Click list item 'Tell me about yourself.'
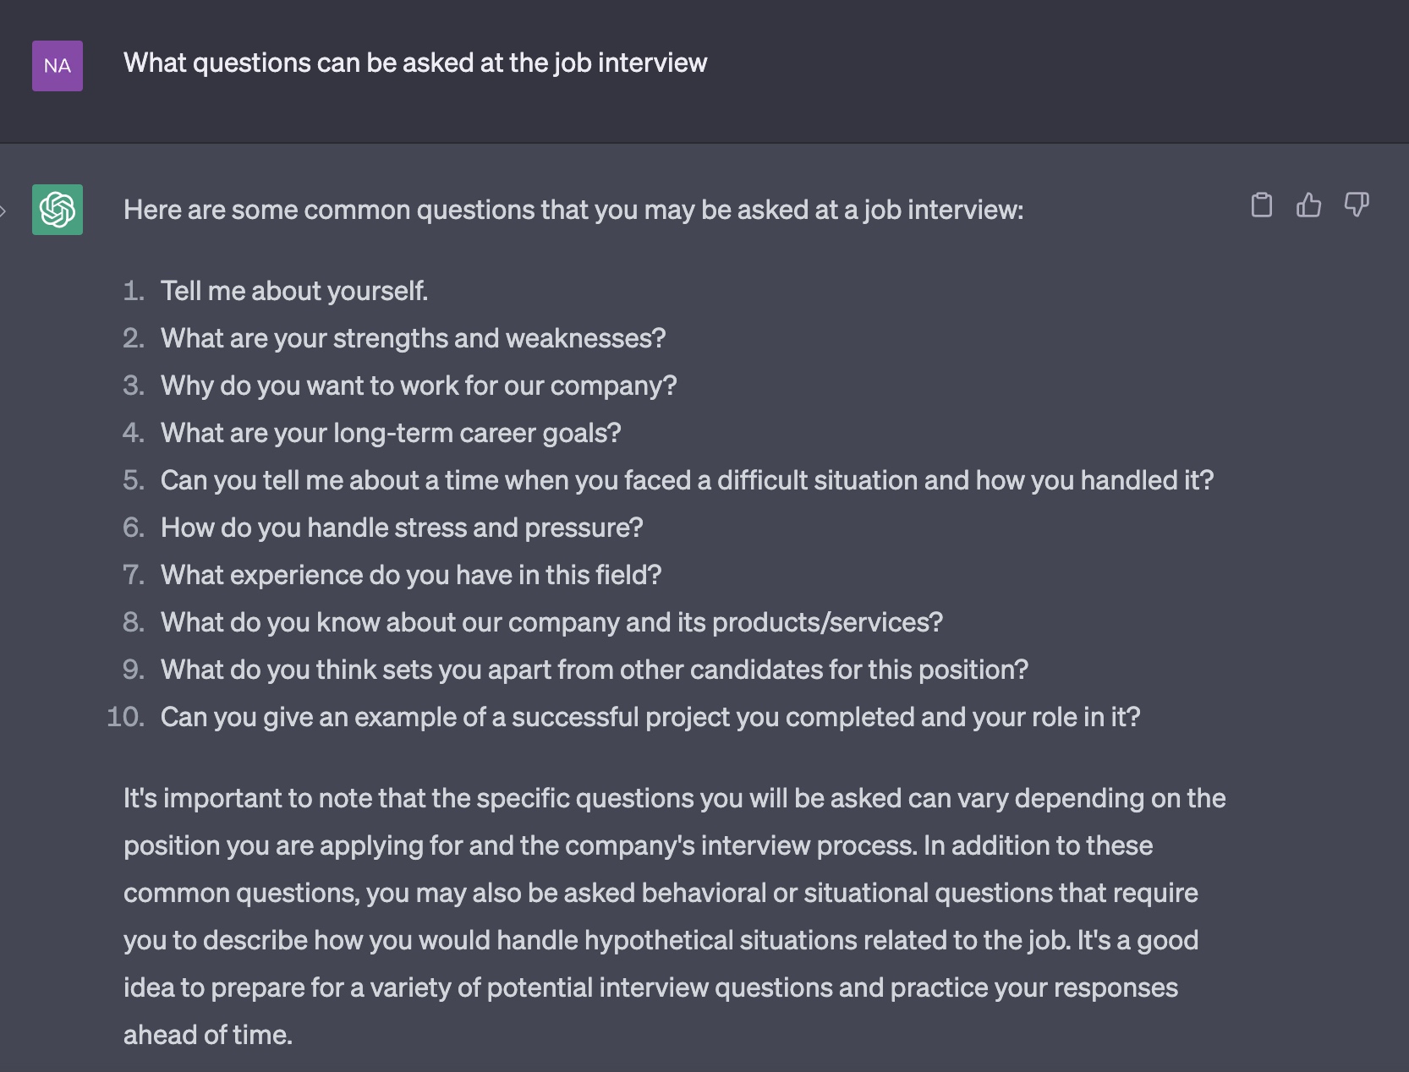Screen dimensions: 1409x1072 pos(294,291)
